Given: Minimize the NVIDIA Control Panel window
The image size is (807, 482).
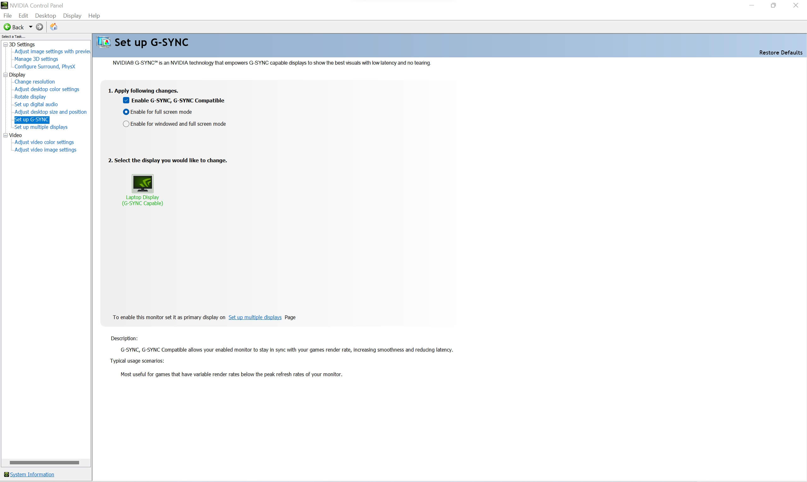Looking at the screenshot, I should tap(751, 5).
